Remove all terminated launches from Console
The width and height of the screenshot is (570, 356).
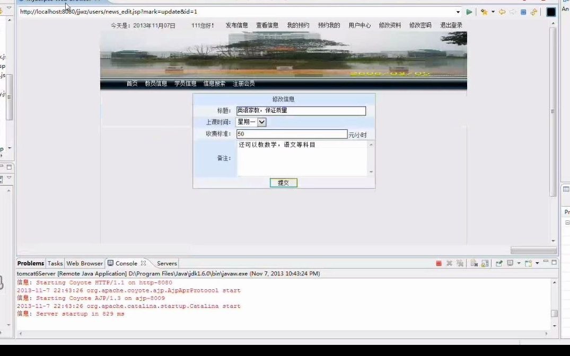460,263
